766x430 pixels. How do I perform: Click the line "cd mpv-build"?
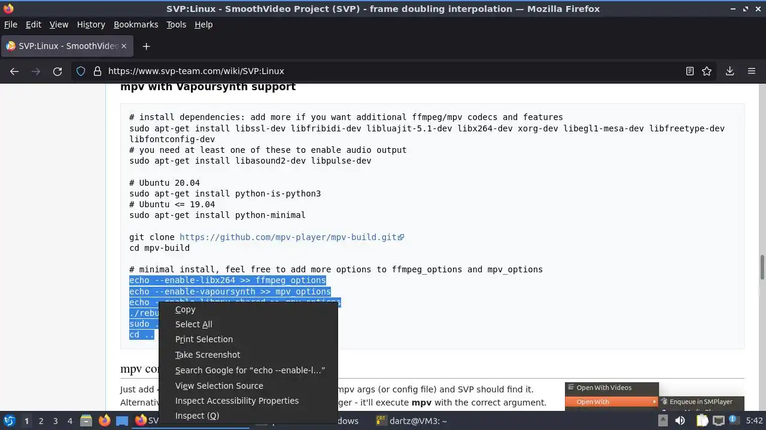pyautogui.click(x=159, y=248)
